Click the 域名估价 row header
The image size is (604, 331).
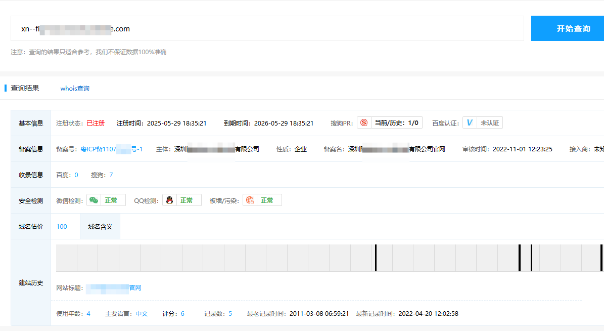coord(31,226)
